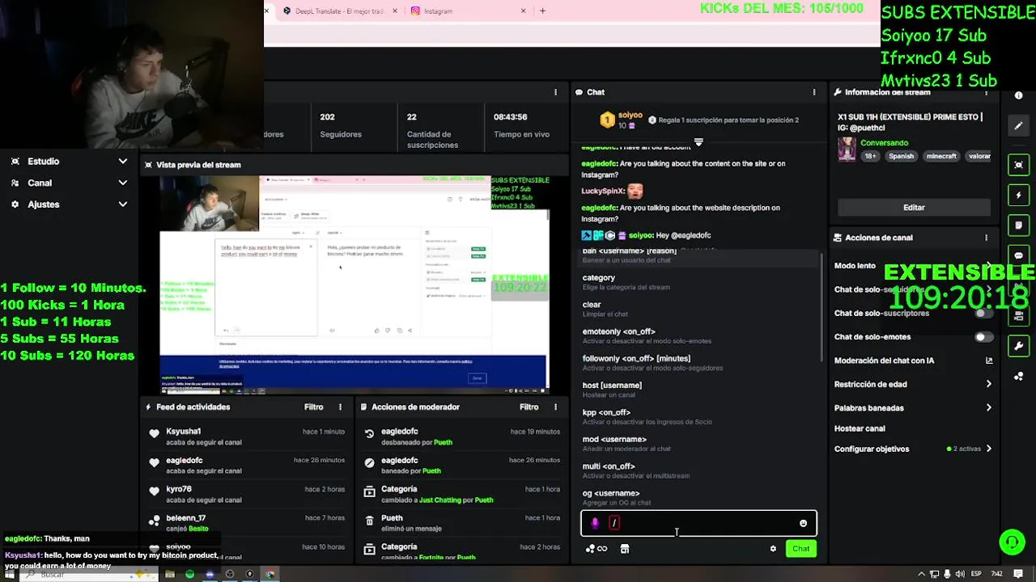Open Restricción de edad chevron
The image size is (1036, 582).
click(988, 385)
